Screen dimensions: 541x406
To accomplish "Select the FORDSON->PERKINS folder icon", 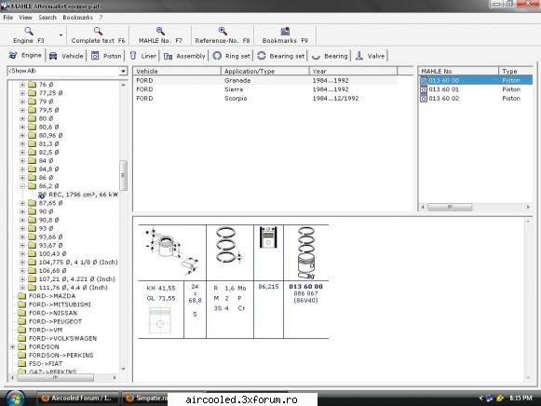I will [21, 356].
